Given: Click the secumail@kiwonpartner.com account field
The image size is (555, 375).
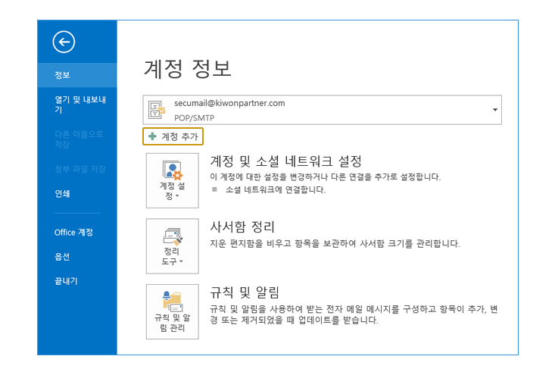Looking at the screenshot, I should (318, 110).
